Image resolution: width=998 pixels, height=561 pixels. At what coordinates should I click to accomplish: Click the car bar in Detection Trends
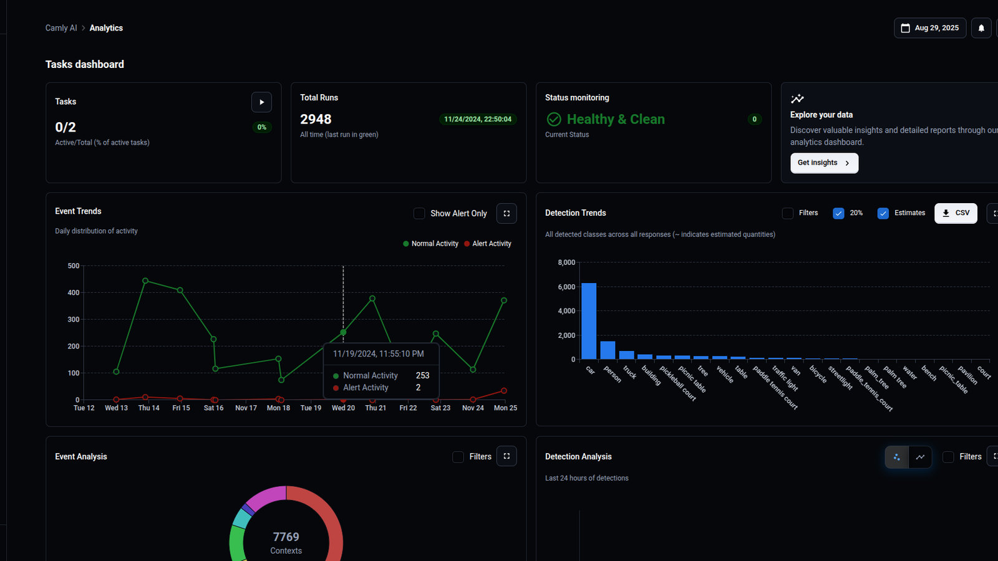[x=589, y=321]
